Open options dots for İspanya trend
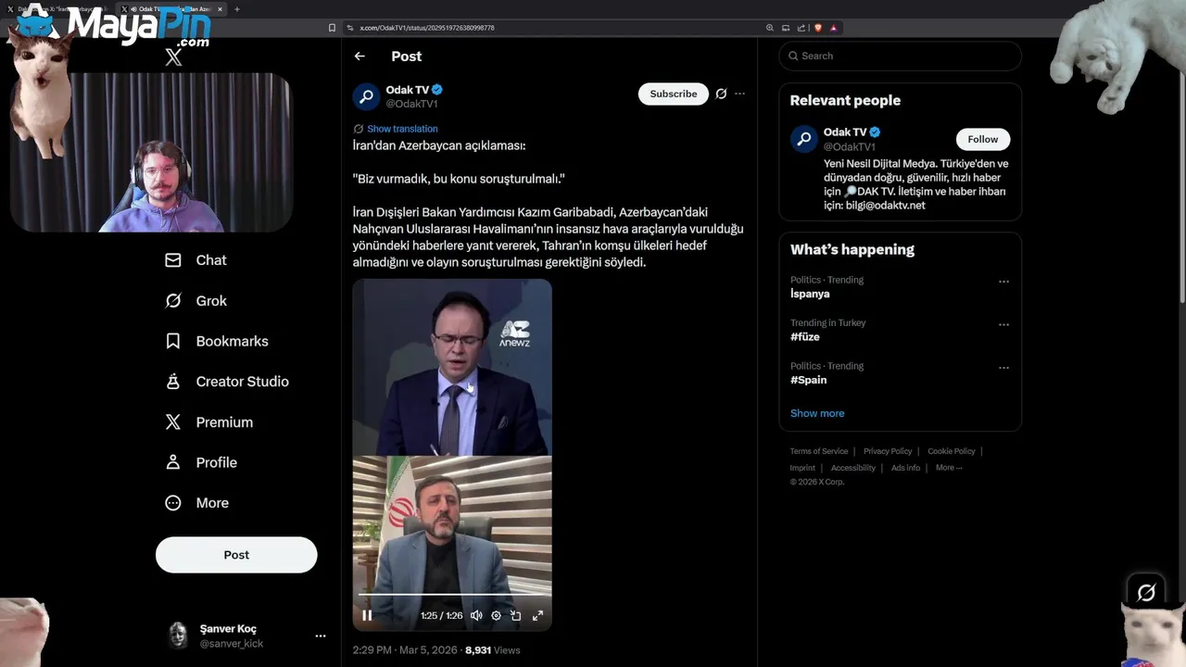 [x=1003, y=282]
